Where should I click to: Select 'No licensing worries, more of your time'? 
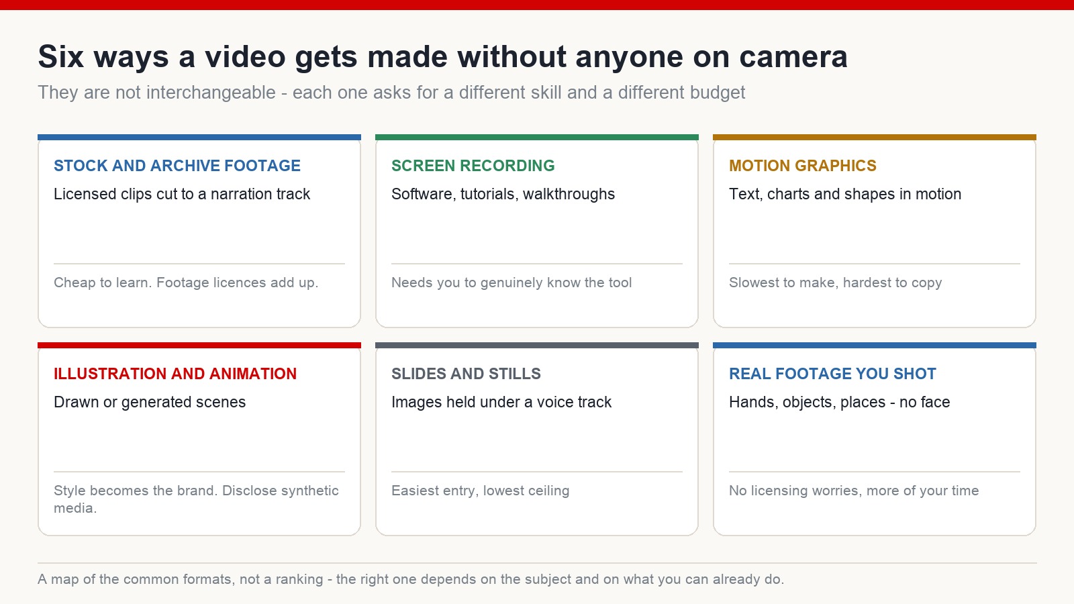[854, 491]
